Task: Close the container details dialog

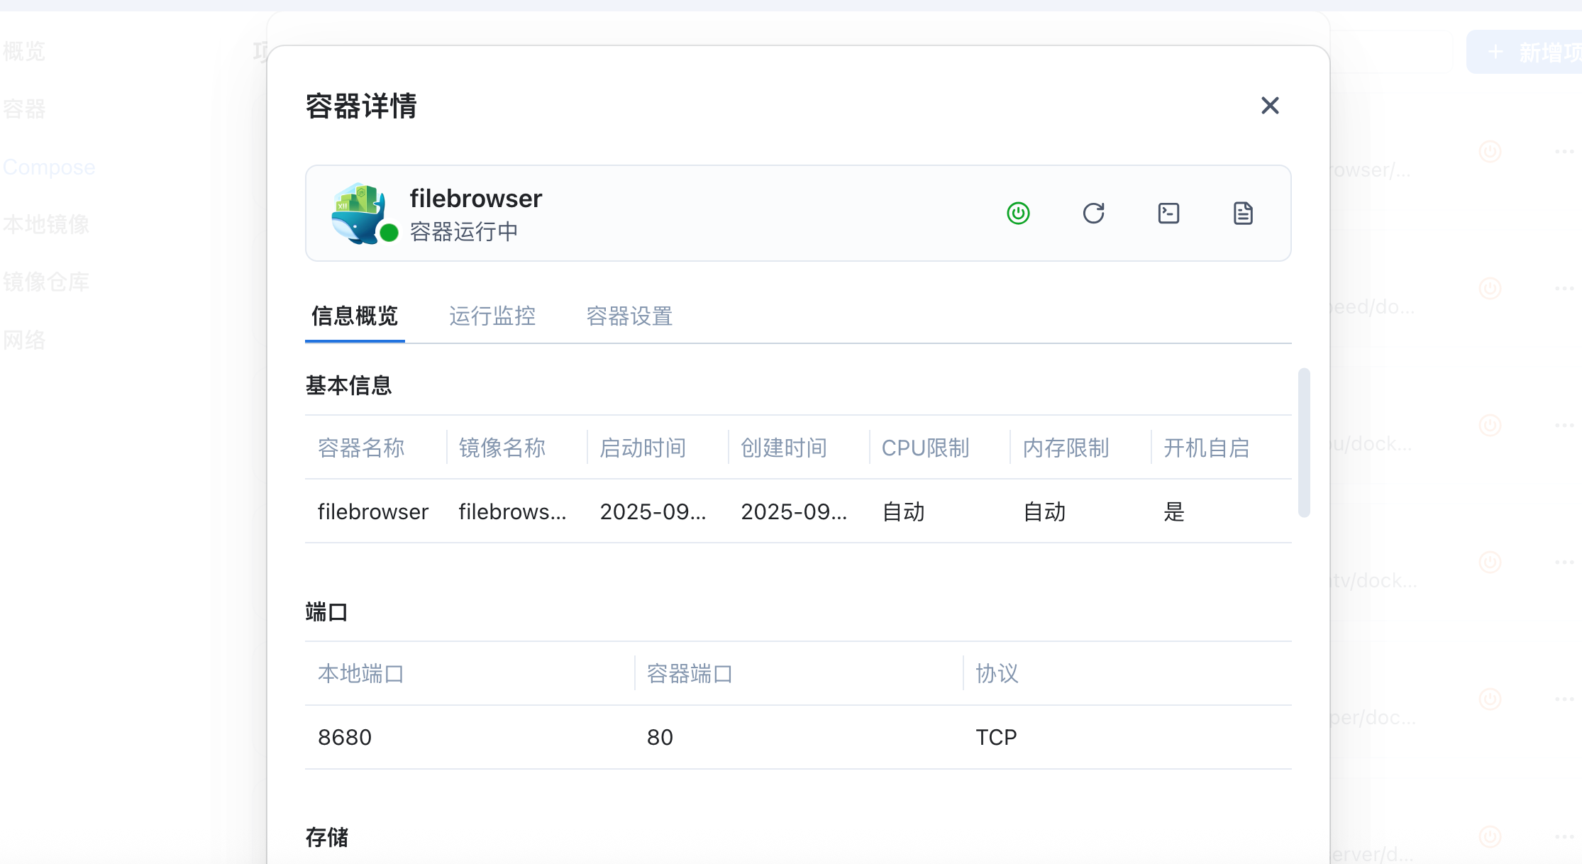Action: click(x=1270, y=106)
